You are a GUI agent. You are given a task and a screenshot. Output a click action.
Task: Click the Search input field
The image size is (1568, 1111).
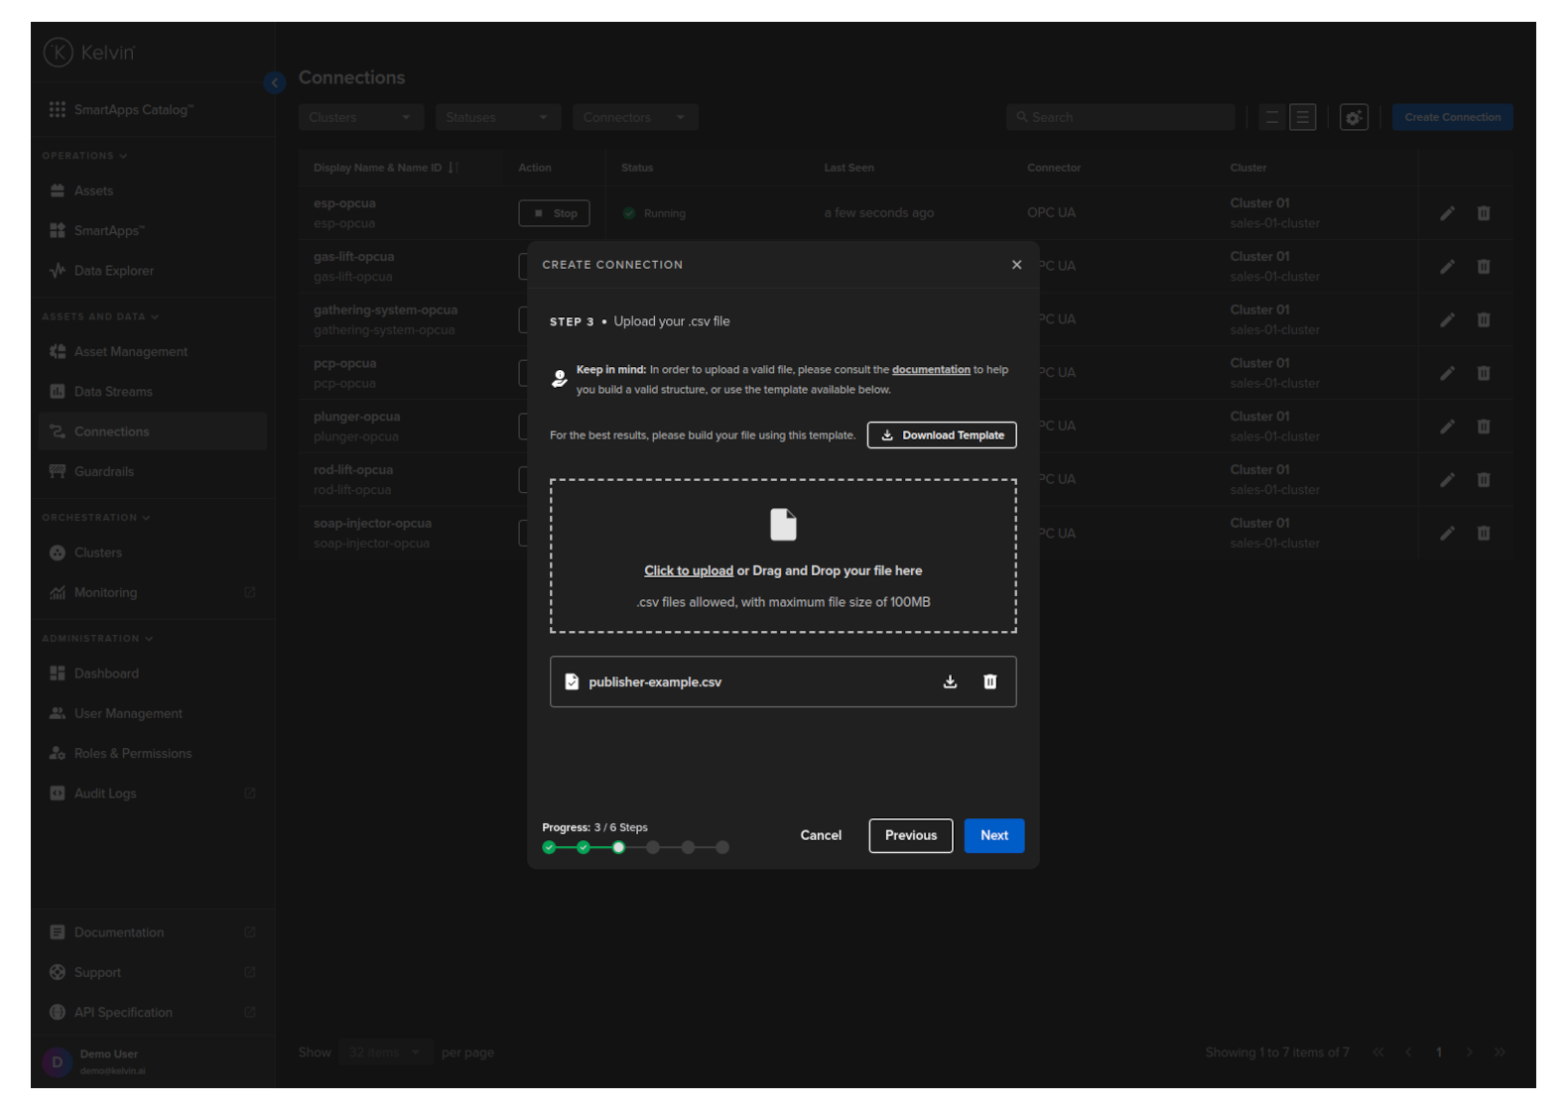[1121, 118]
